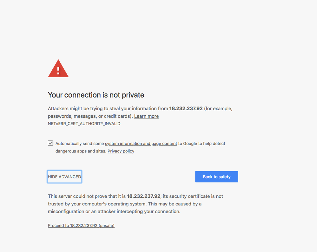Return to safety from the warning page

click(216, 177)
